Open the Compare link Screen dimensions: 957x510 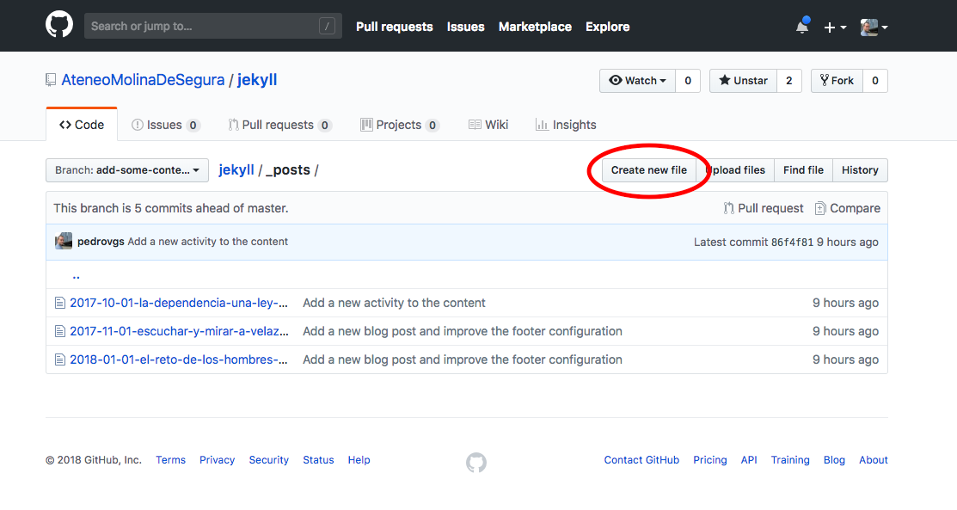coord(848,208)
